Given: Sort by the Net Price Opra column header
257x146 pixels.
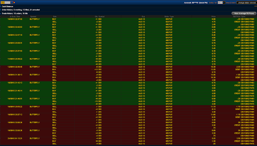Looking at the screenshot, I should tap(239, 16).
